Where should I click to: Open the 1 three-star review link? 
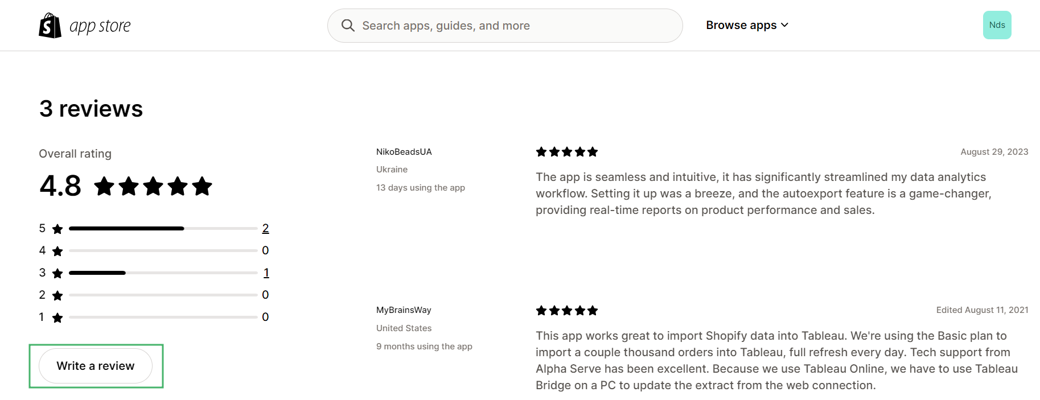[266, 273]
